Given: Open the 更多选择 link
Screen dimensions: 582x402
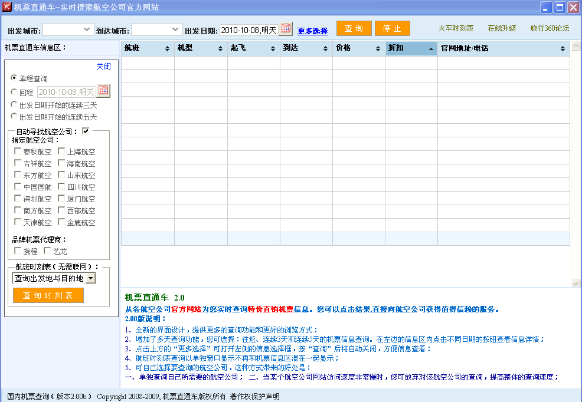Looking at the screenshot, I should click(x=312, y=31).
